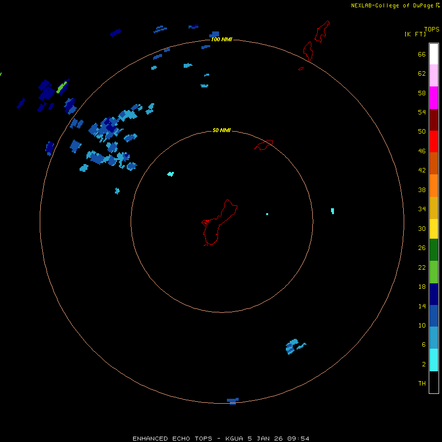The height and width of the screenshot is (442, 442).
Task: Select the bright red 50 kft swatch
Action: point(434,141)
